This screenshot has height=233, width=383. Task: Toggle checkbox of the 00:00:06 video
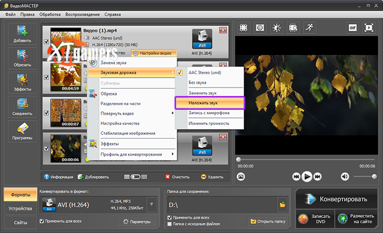[46, 148]
